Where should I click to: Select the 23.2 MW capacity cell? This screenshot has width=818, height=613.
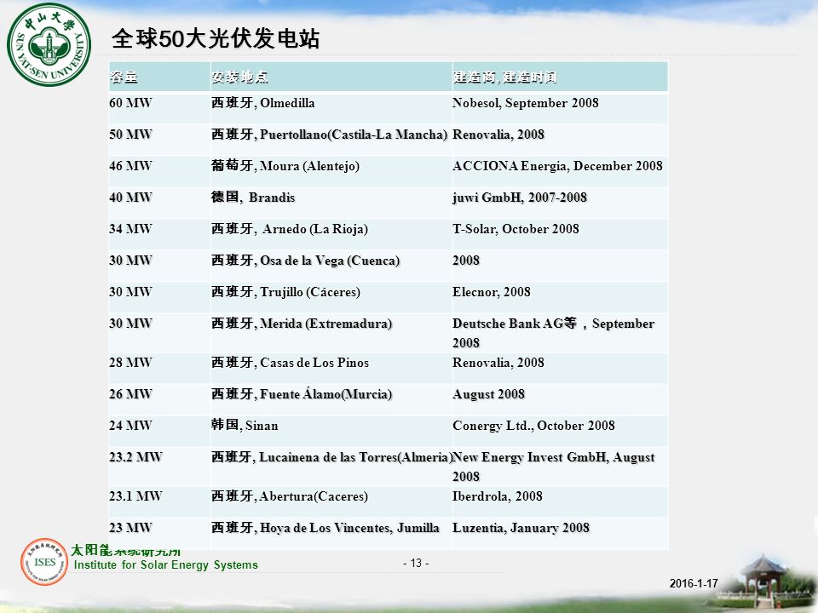tap(159, 467)
